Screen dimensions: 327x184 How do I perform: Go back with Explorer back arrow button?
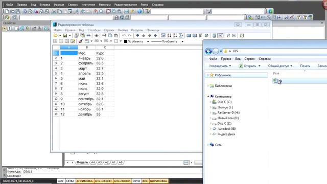click(x=208, y=51)
